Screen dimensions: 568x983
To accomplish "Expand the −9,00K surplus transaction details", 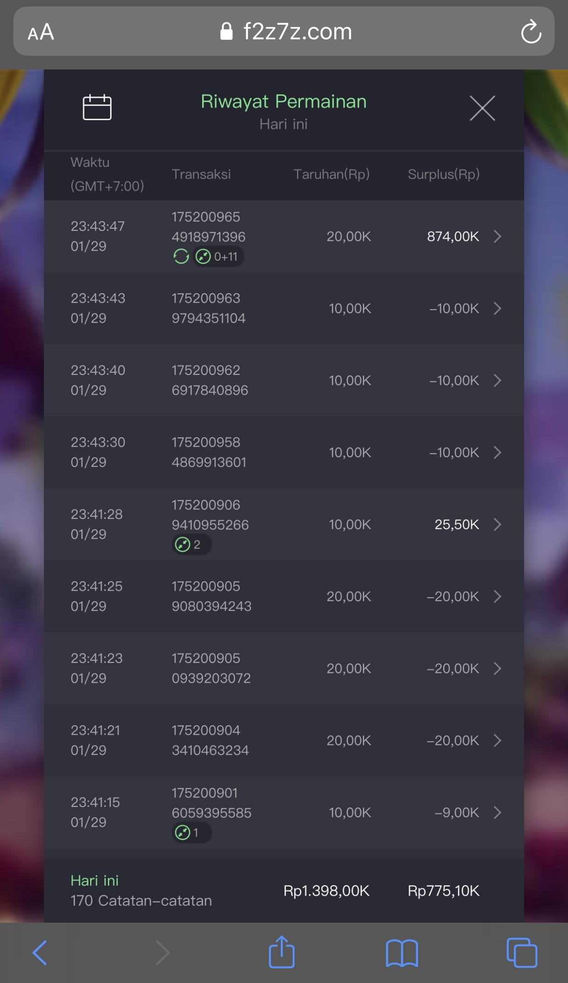I will [498, 812].
